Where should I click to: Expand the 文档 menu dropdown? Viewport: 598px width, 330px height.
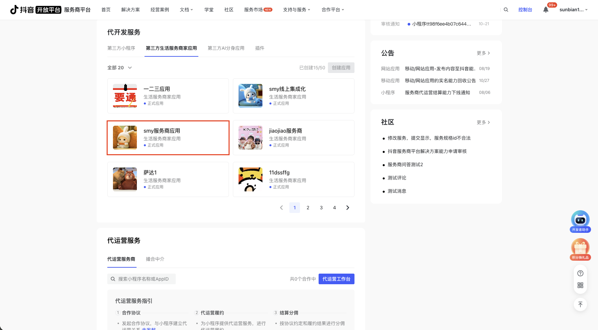point(186,10)
